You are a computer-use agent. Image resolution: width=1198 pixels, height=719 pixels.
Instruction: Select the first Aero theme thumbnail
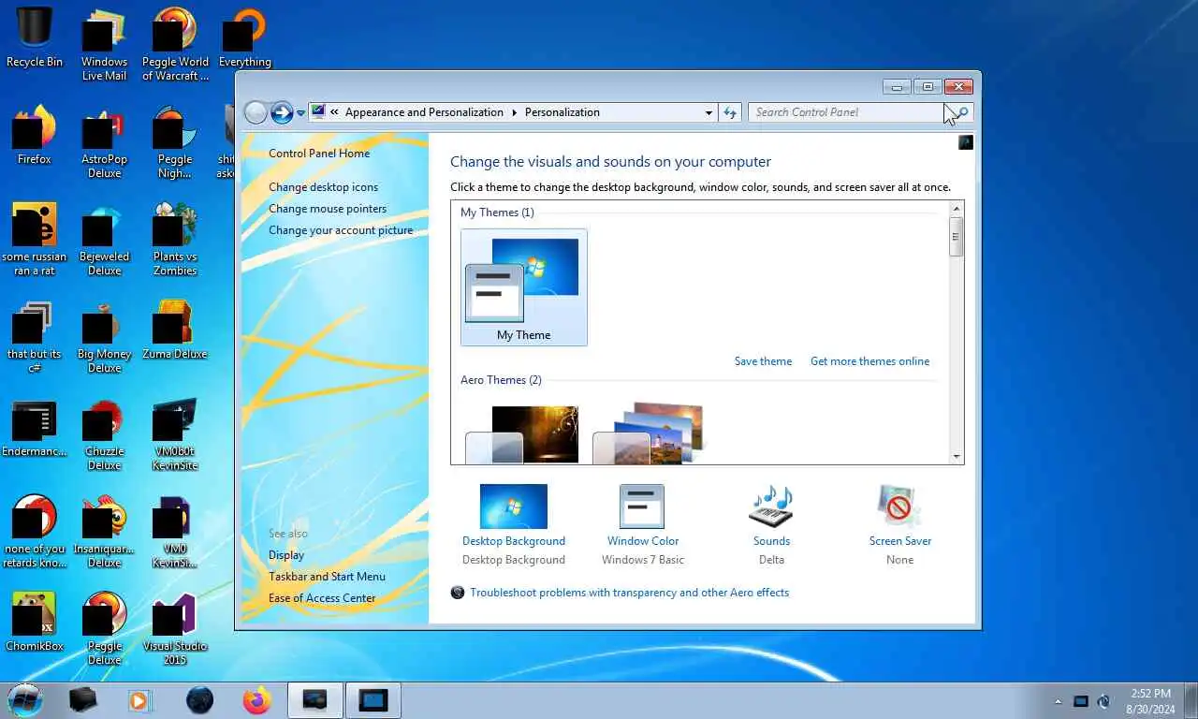tap(522, 433)
